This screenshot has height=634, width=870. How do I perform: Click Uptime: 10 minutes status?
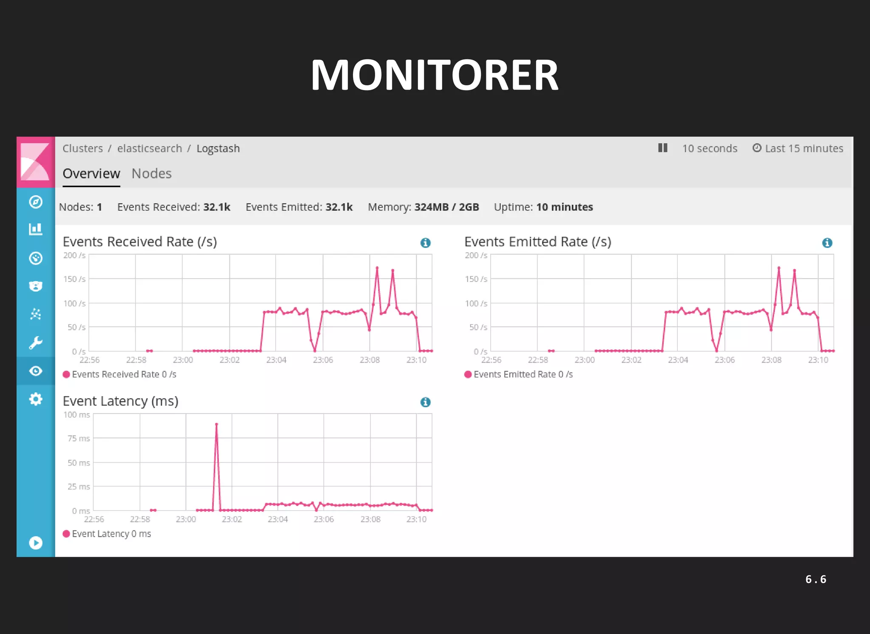[x=543, y=207]
